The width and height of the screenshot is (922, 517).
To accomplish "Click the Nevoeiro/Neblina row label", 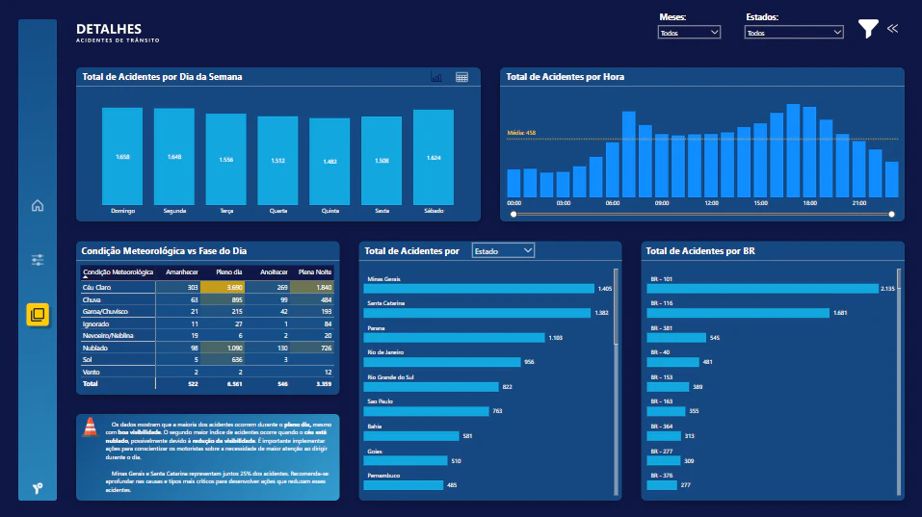I will (108, 335).
